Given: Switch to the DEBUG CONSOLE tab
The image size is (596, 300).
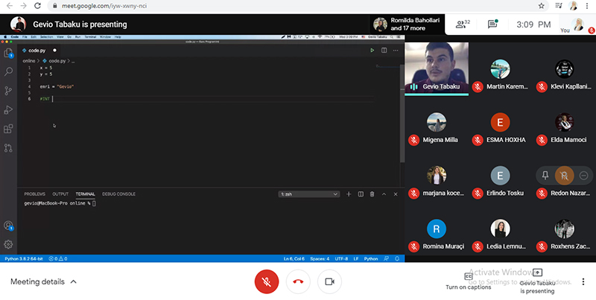Looking at the screenshot, I should click(118, 194).
